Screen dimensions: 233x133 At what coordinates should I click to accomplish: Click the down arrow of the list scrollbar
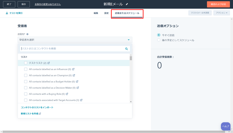click(x=131, y=102)
